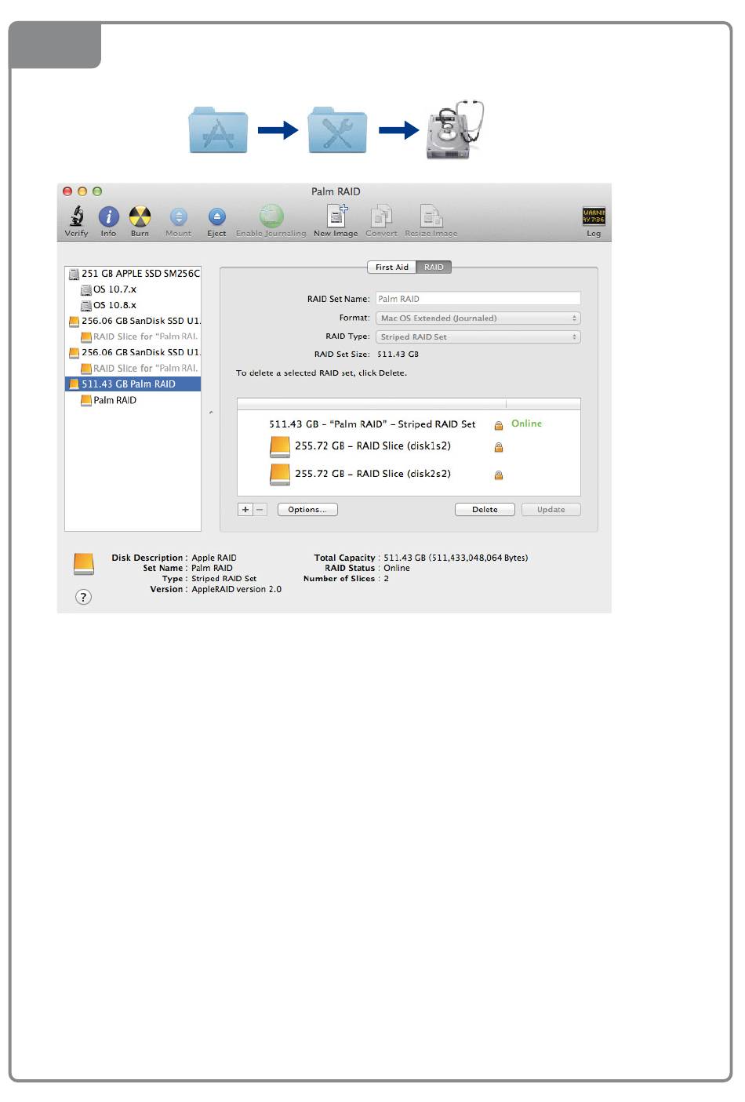Click the Enable Journaling toolbar icon
745x1102 pixels.
(271, 216)
